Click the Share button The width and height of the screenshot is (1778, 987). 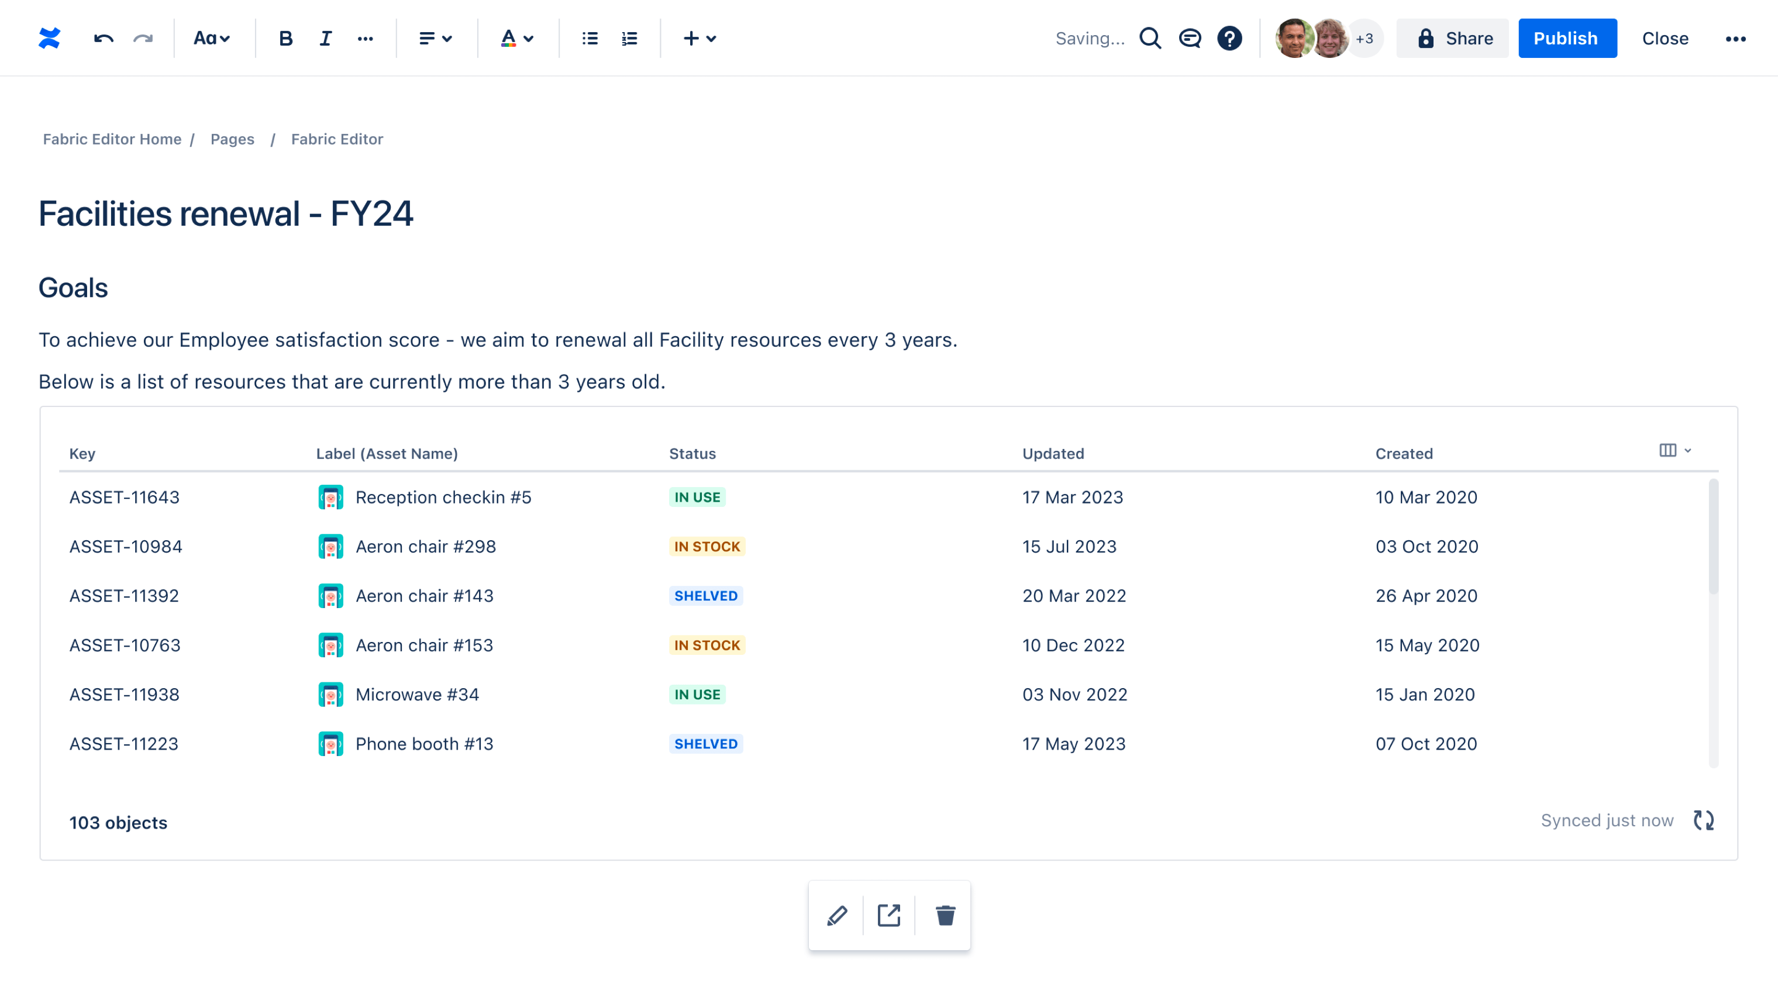pyautogui.click(x=1455, y=36)
